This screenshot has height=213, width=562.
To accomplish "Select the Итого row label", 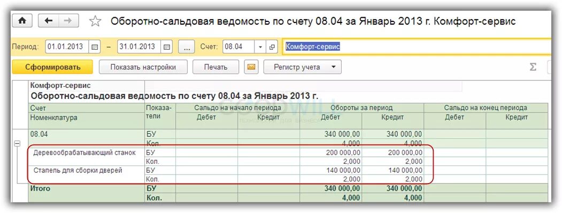I will coord(41,188).
